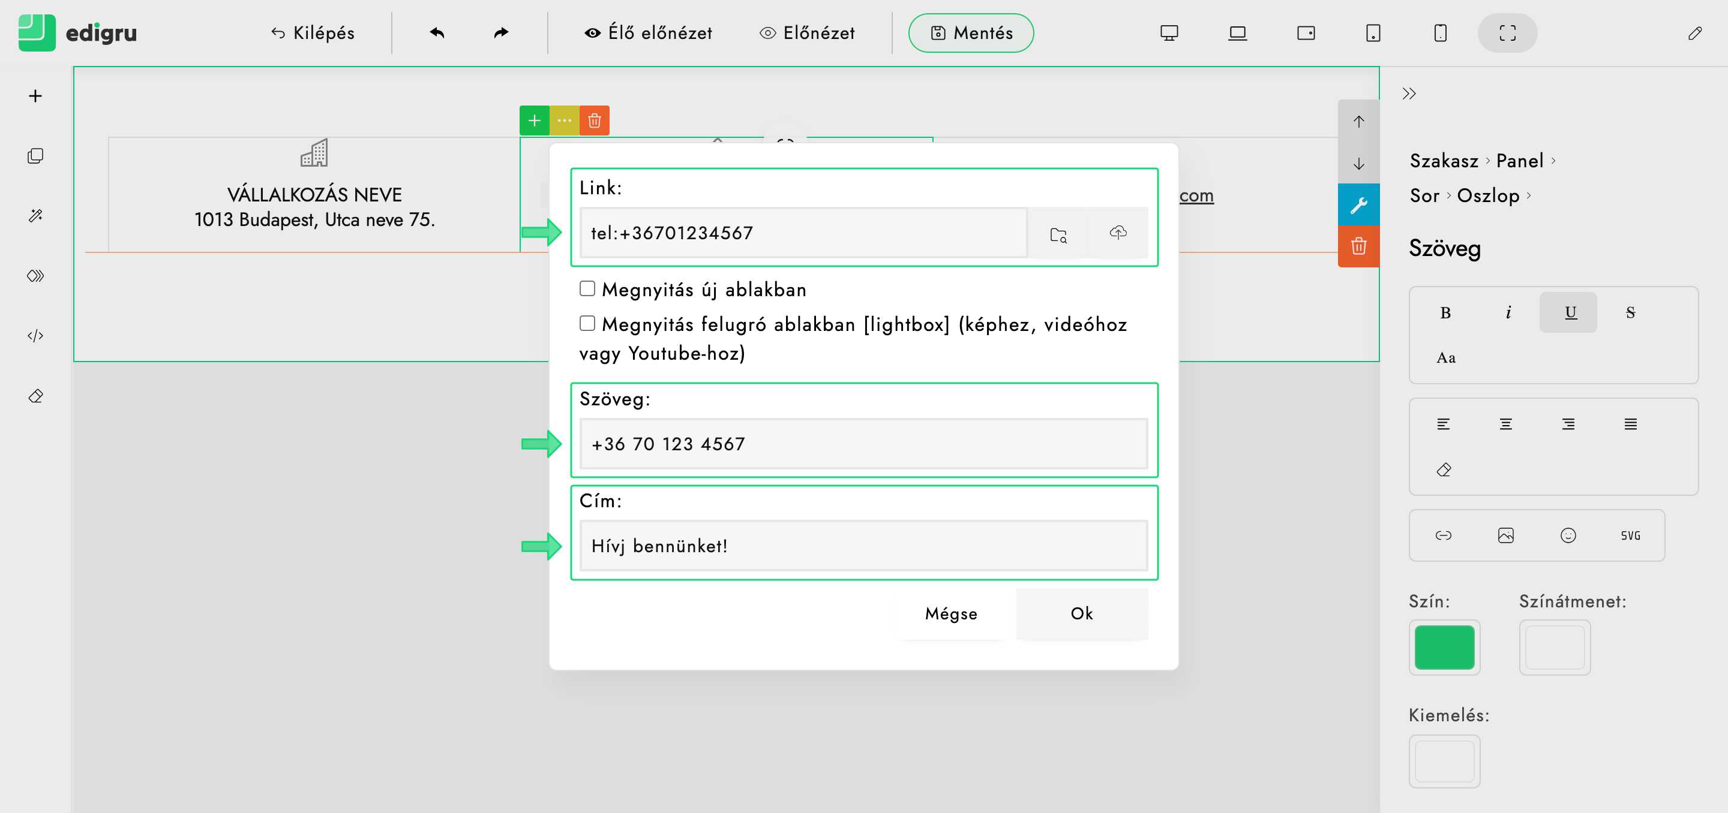The height and width of the screenshot is (813, 1728).
Task: Select Oszlop in the breadcrumb
Action: 1487,195
